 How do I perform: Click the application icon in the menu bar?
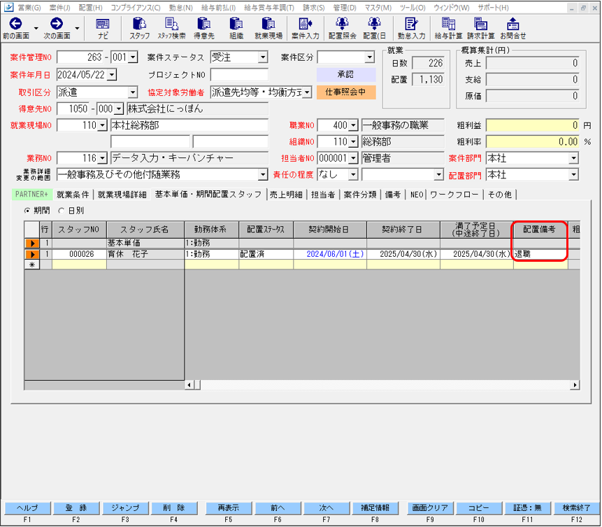8,7
